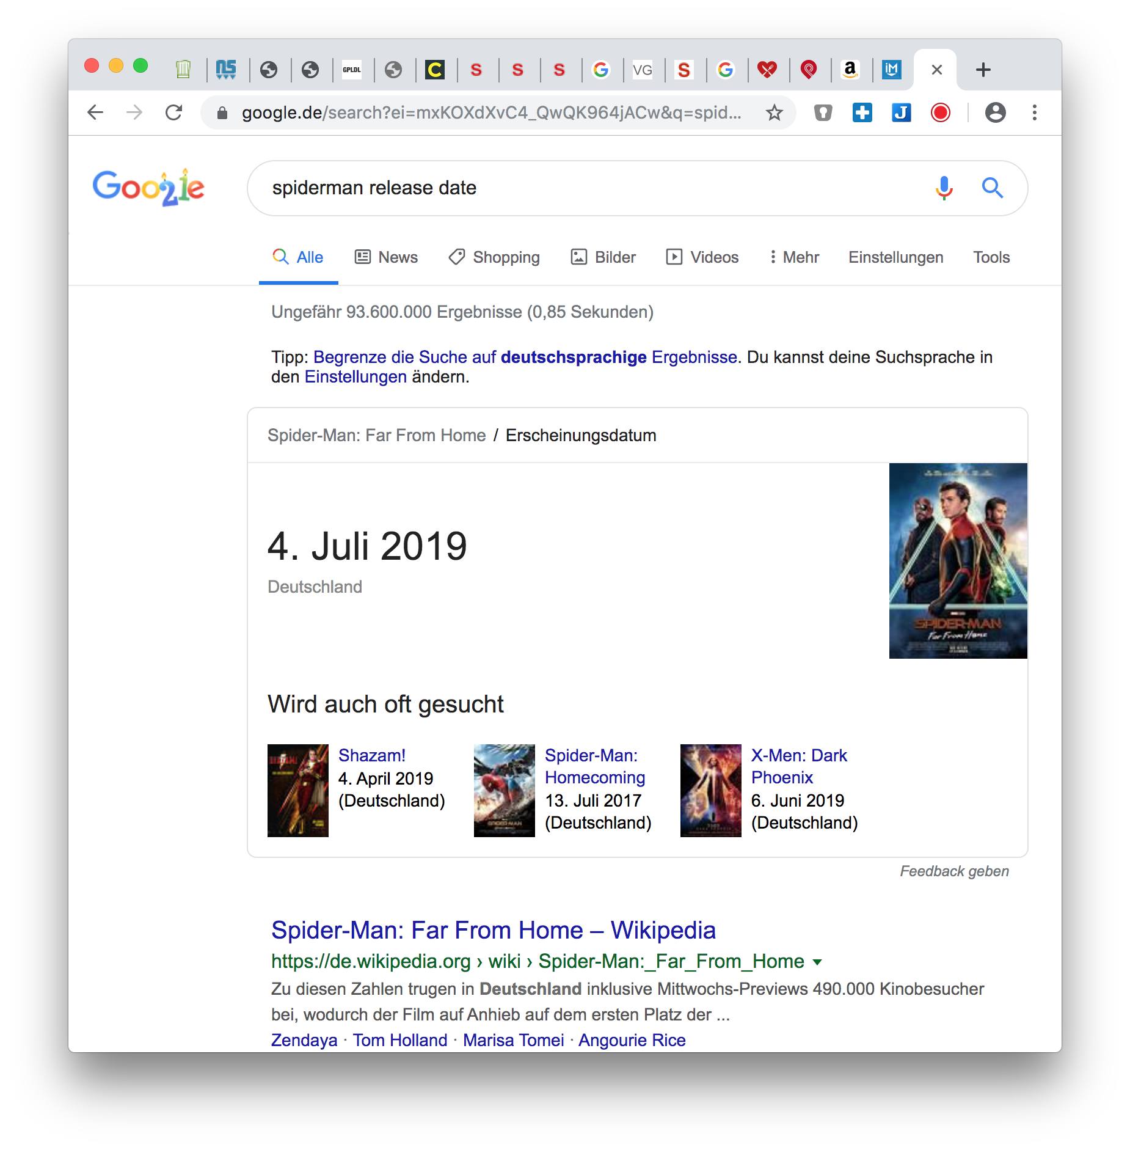Click the Spider-Man: Far From Home breadcrumb

click(377, 436)
